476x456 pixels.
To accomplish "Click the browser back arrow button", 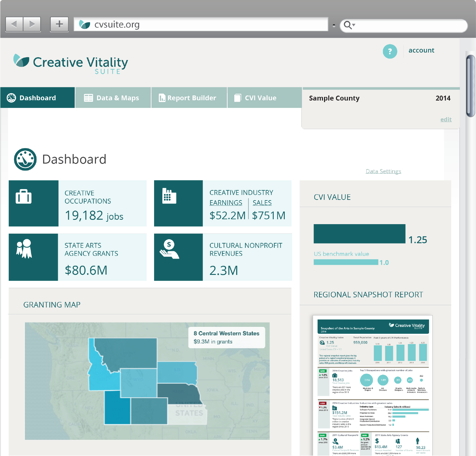I will [x=14, y=24].
